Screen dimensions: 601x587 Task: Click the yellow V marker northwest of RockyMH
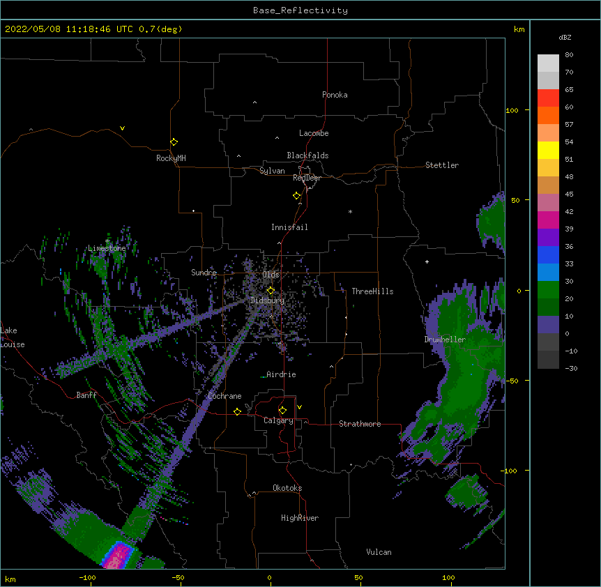point(122,128)
